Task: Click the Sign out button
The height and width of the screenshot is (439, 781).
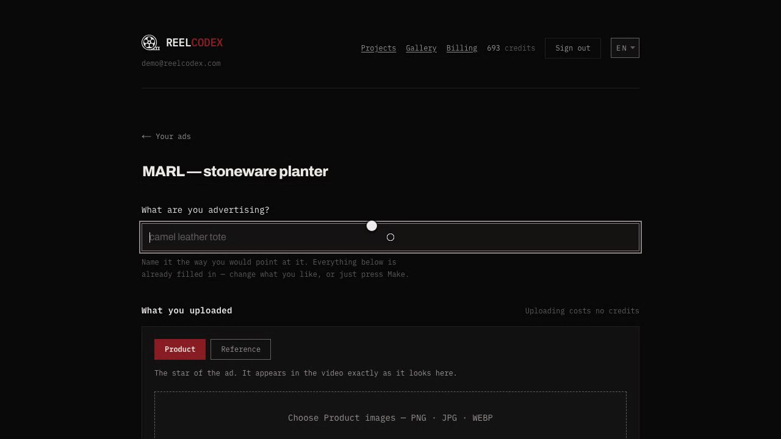Action: [573, 48]
